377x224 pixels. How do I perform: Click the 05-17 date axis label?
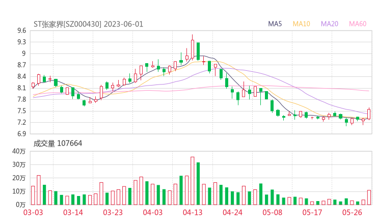pyautogui.click(x=312, y=212)
